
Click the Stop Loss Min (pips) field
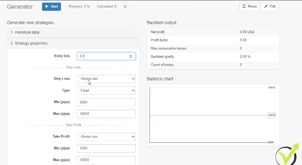106,102
